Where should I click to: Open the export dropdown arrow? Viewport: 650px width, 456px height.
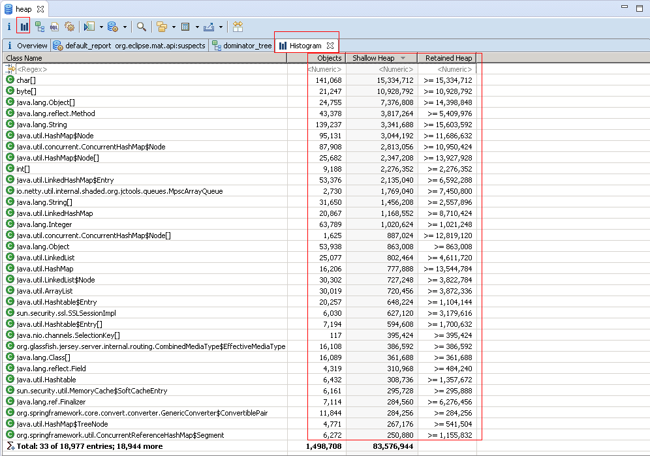point(221,27)
